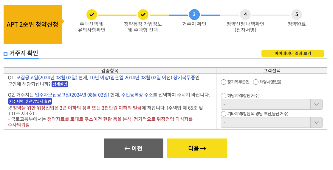Click the 청약완료 step label
Image resolution: width=333 pixels, height=170 pixels.
point(296,24)
